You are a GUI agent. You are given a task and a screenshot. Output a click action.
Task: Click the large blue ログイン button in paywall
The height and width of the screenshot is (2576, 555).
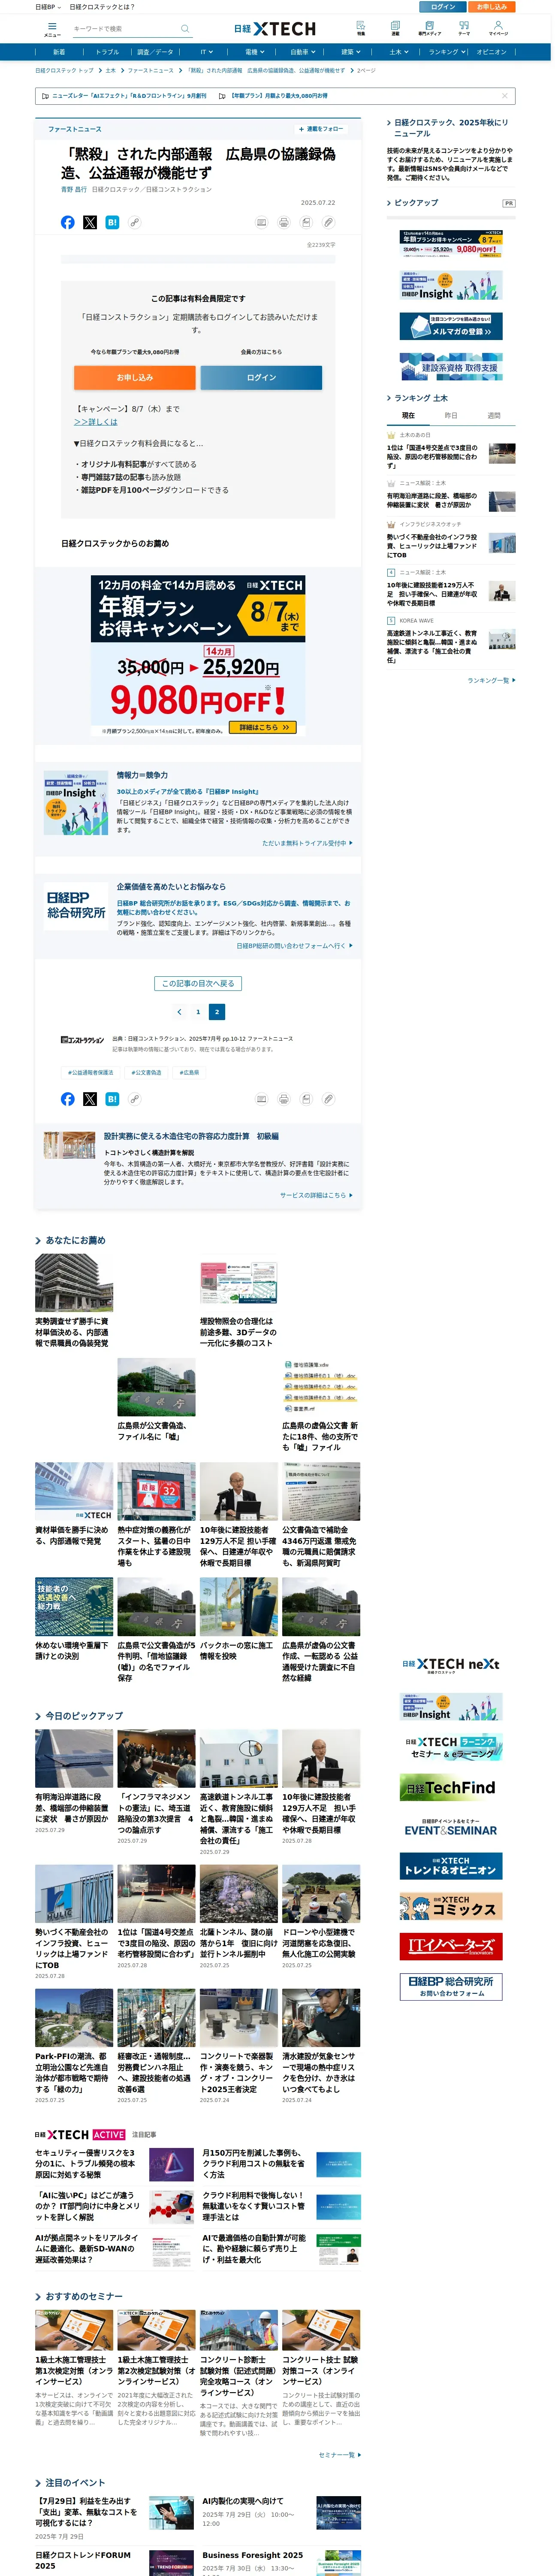click(x=262, y=377)
